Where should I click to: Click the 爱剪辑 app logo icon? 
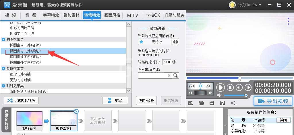(x=7, y=5)
